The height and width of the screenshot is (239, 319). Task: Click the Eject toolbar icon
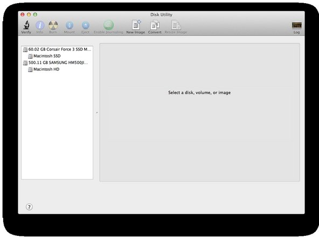pos(86,25)
